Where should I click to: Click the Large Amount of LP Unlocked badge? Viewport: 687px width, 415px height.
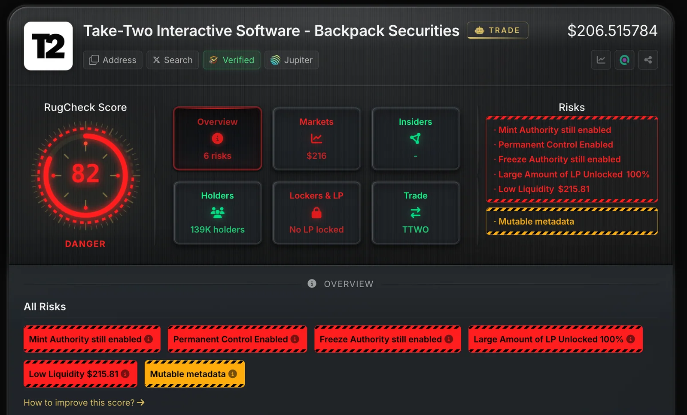click(x=555, y=339)
